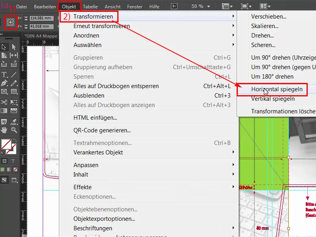Select the Zoom magnifier tool

coord(14,130)
